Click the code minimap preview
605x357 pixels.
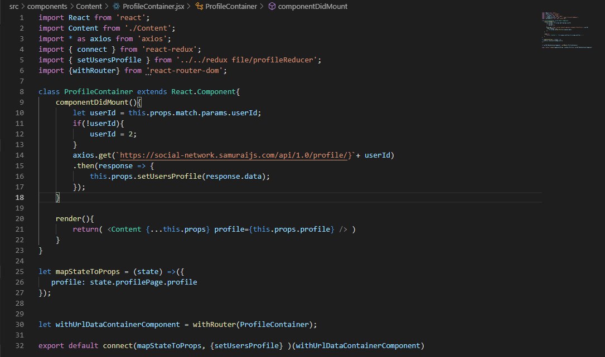coord(567,30)
